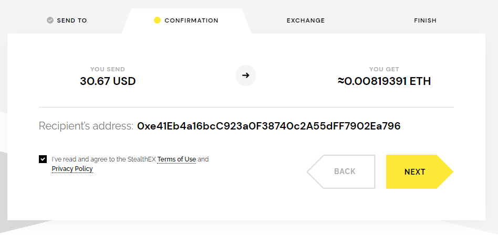Screen dimensions: 498x237
Task: Go to the Exchange step tab
Action: (306, 20)
